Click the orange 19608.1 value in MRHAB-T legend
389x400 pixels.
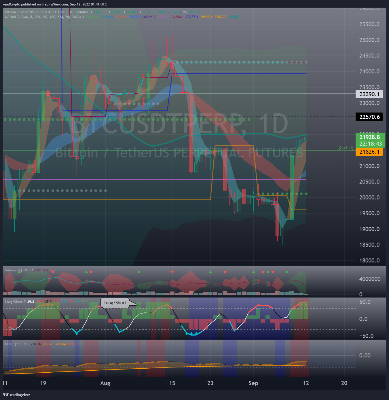[x=206, y=17]
